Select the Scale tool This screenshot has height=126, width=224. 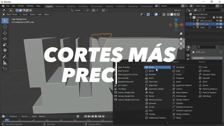[5, 44]
